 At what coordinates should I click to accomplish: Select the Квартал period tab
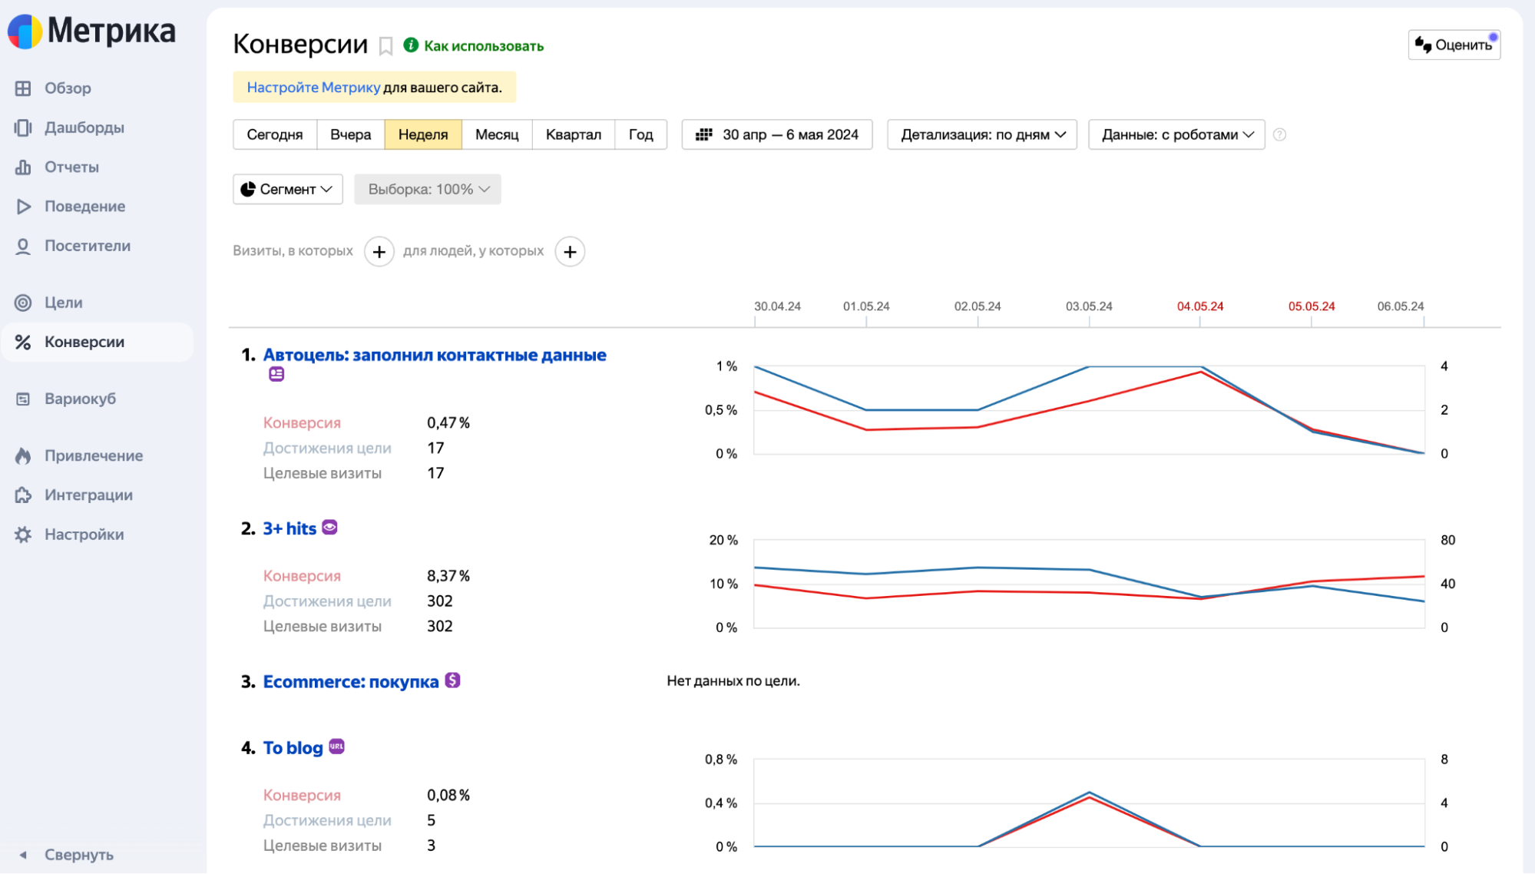tap(574, 135)
